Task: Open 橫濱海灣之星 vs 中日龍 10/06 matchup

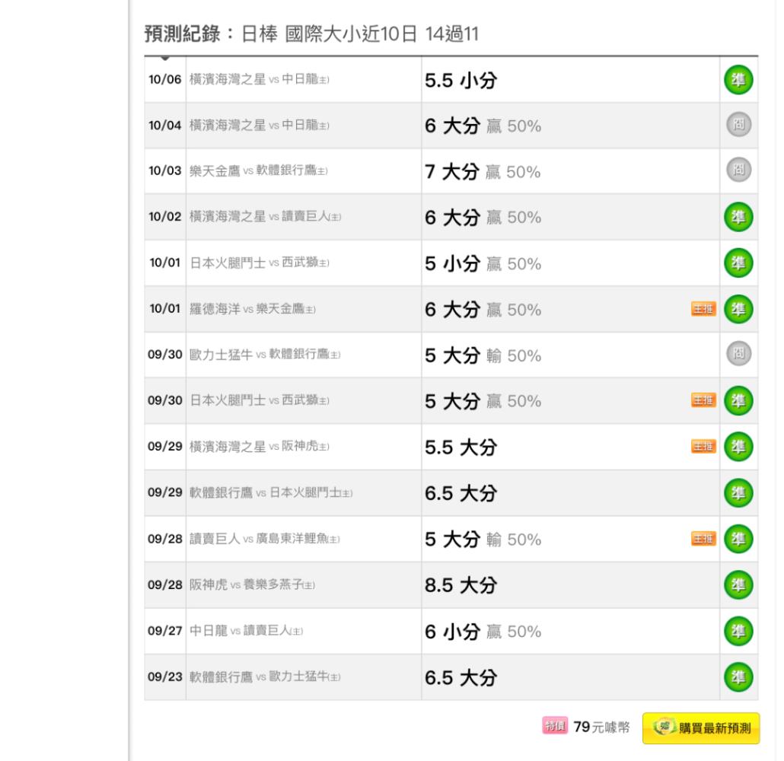Action: pyautogui.click(x=259, y=79)
